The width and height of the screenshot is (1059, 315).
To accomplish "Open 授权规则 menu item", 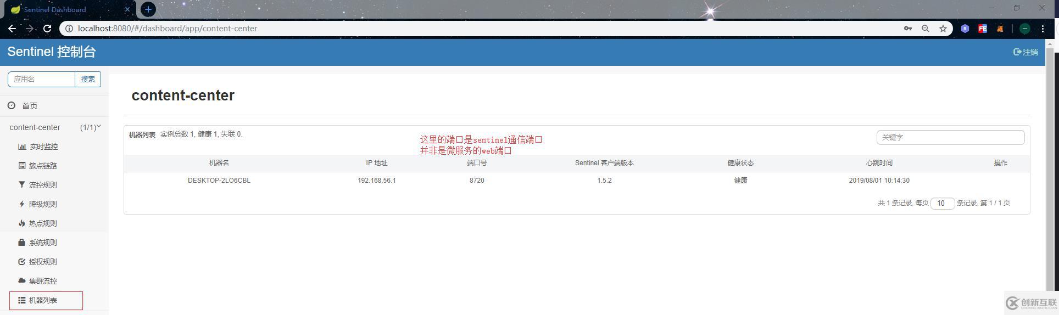I will pos(43,262).
